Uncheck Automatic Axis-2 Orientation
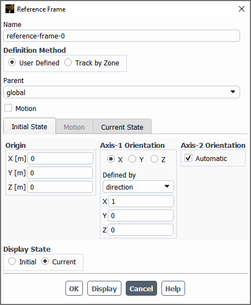This screenshot has width=251, height=305. pos(188,158)
